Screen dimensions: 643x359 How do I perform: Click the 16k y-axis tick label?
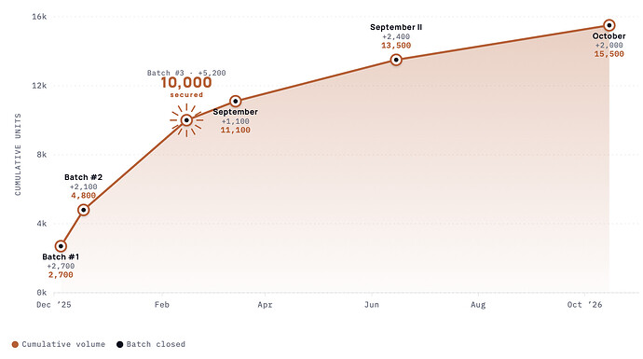click(x=39, y=17)
